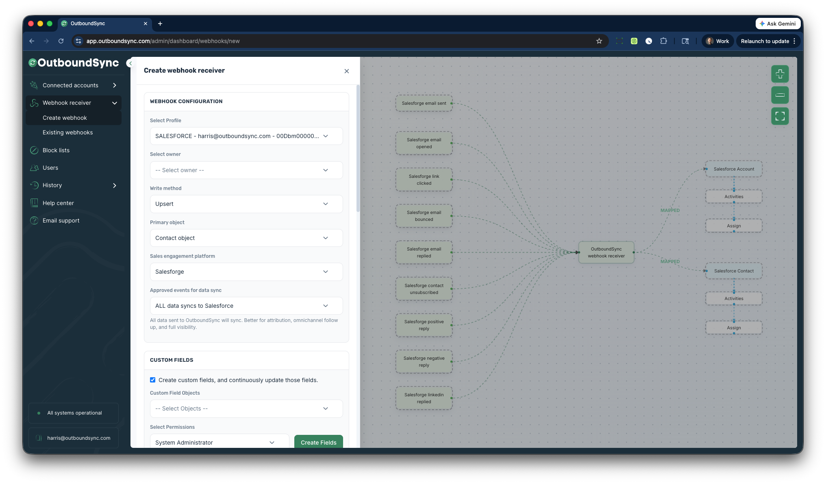Click the fit view fullscreen icon
Image resolution: width=826 pixels, height=484 pixels.
pyautogui.click(x=780, y=116)
